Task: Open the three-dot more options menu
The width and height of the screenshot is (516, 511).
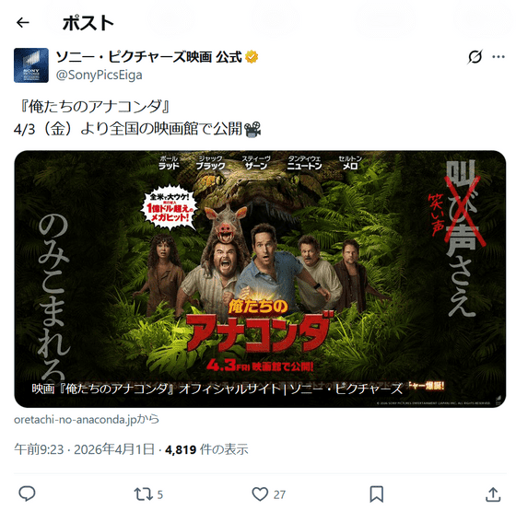Action: point(498,57)
